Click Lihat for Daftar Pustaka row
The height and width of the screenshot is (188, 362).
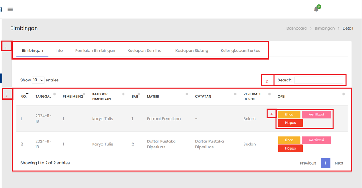(289, 140)
